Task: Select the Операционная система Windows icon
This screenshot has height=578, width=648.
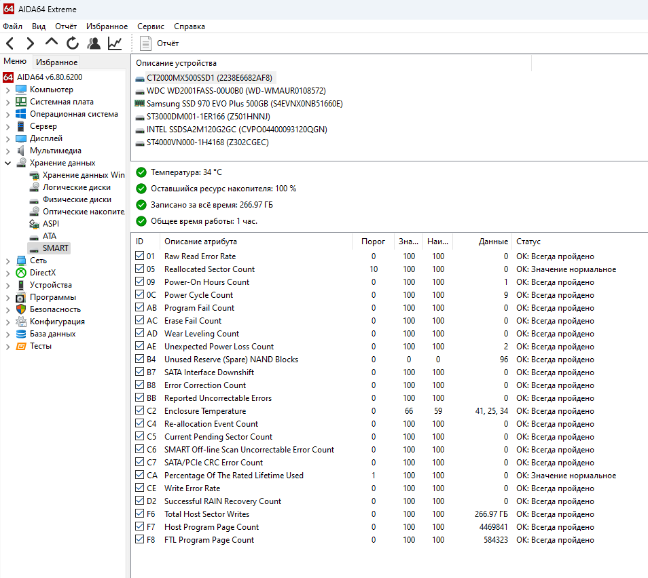Action: 20,114
